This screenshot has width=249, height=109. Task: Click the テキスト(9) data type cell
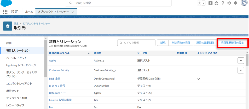(144, 86)
